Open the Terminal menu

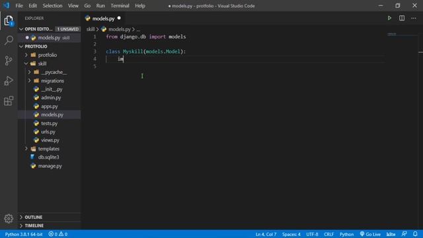coord(120,6)
